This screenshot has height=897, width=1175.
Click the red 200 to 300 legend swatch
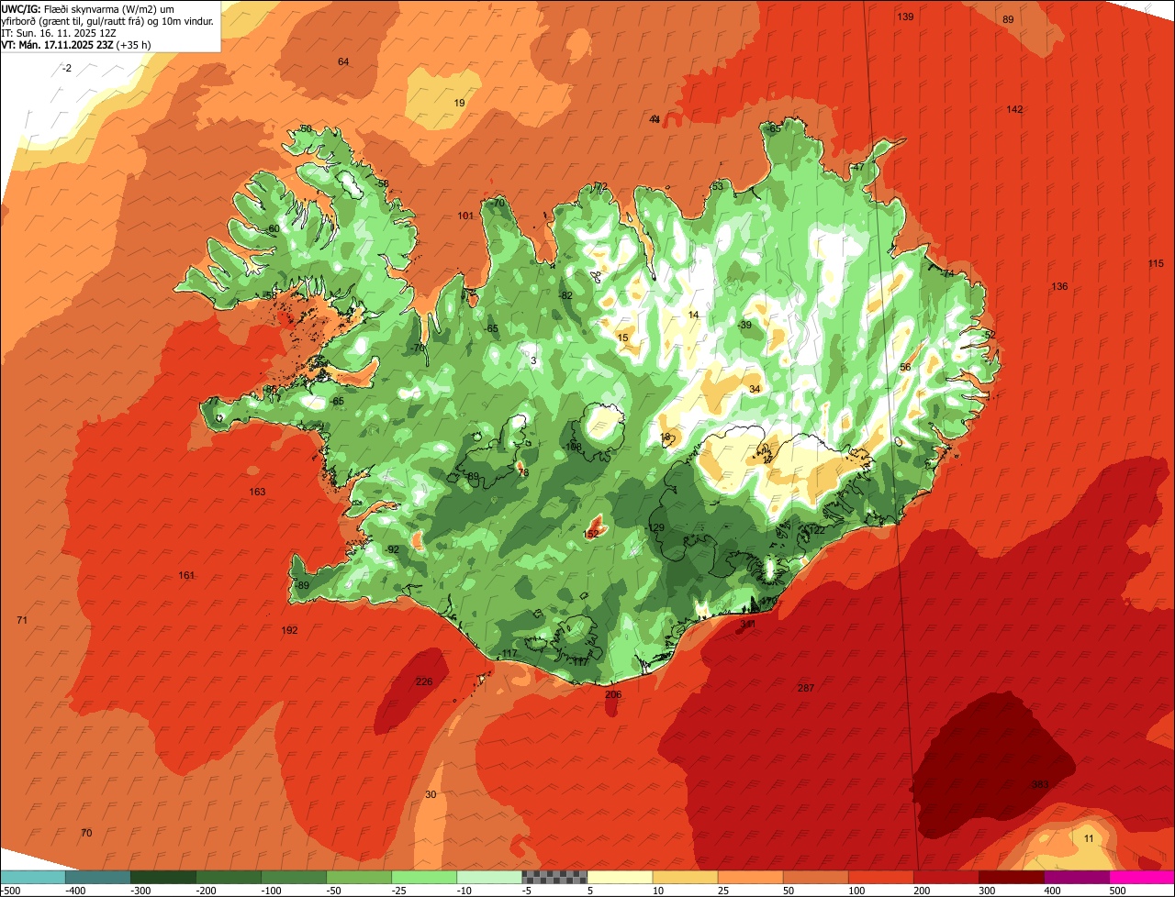[x=946, y=876]
